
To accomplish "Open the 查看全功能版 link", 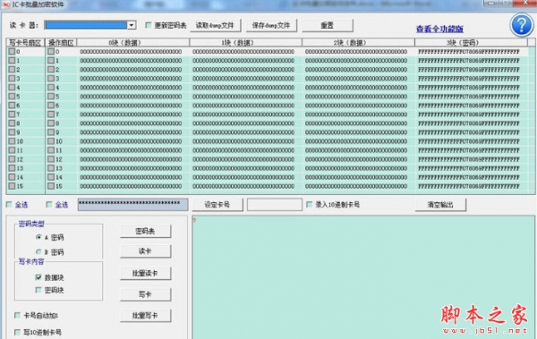I will [439, 30].
